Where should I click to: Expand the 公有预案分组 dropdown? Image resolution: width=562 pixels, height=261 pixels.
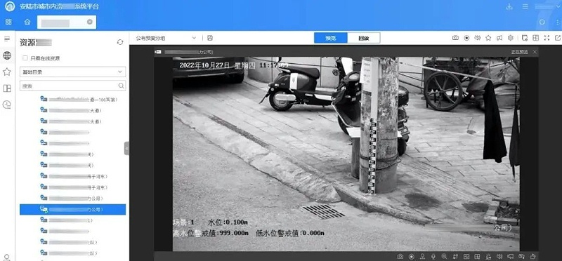click(166, 38)
